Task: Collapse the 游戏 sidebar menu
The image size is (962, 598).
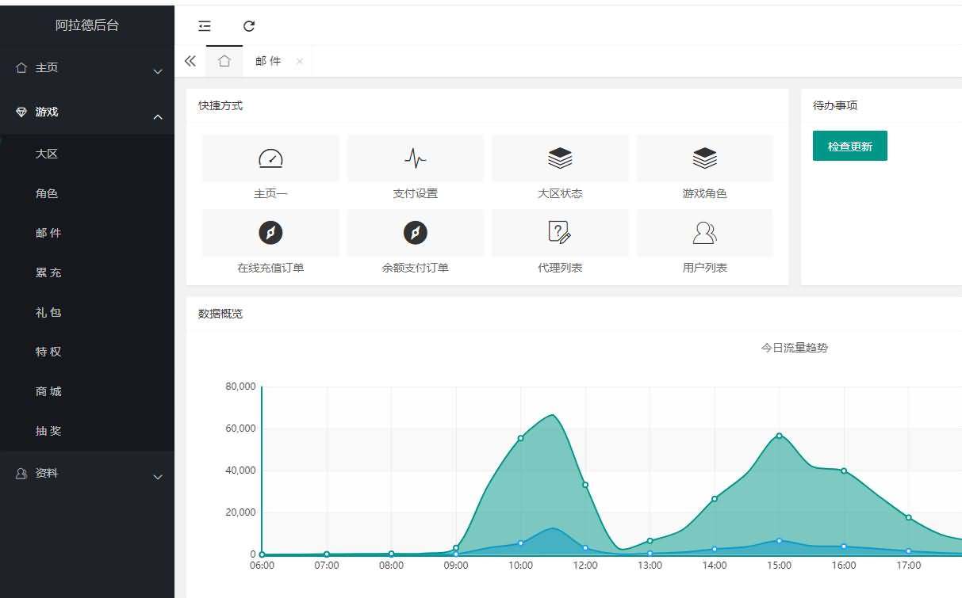Action: pos(87,112)
